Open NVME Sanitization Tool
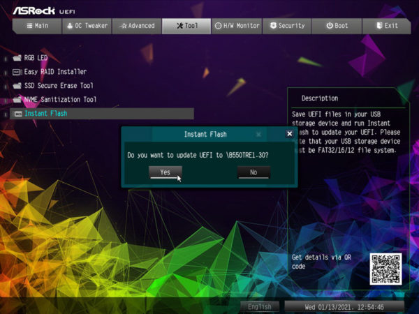The height and width of the screenshot is (314, 419). point(60,99)
